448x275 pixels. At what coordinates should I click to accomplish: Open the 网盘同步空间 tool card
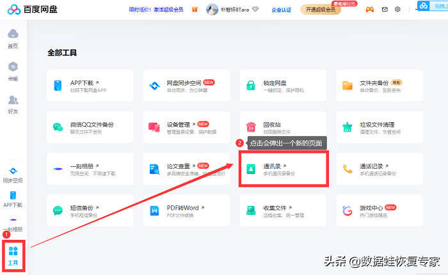coord(186,86)
